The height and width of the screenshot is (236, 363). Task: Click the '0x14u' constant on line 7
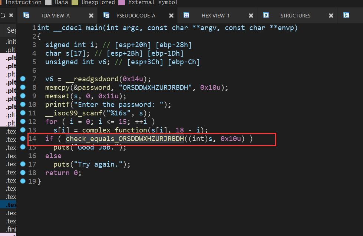pos(133,79)
